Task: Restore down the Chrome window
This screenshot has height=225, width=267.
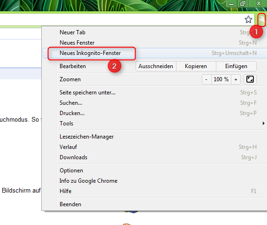Action: [243, 4]
